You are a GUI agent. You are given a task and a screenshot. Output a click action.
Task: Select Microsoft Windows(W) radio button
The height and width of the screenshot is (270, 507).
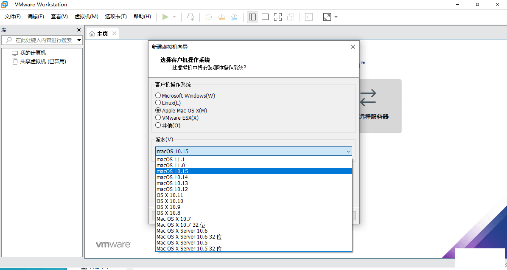tap(158, 96)
